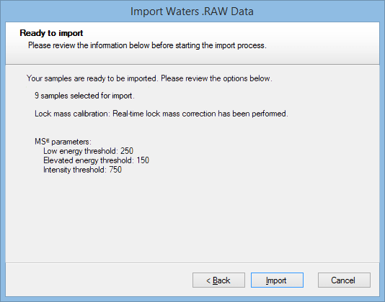Image resolution: width=385 pixels, height=302 pixels.
Task: Click 'Your samples are ready to be imported' text
Action: coord(92,78)
